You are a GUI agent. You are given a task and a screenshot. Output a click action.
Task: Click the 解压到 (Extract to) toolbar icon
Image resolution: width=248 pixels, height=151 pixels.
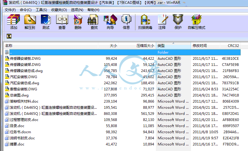point(30,20)
